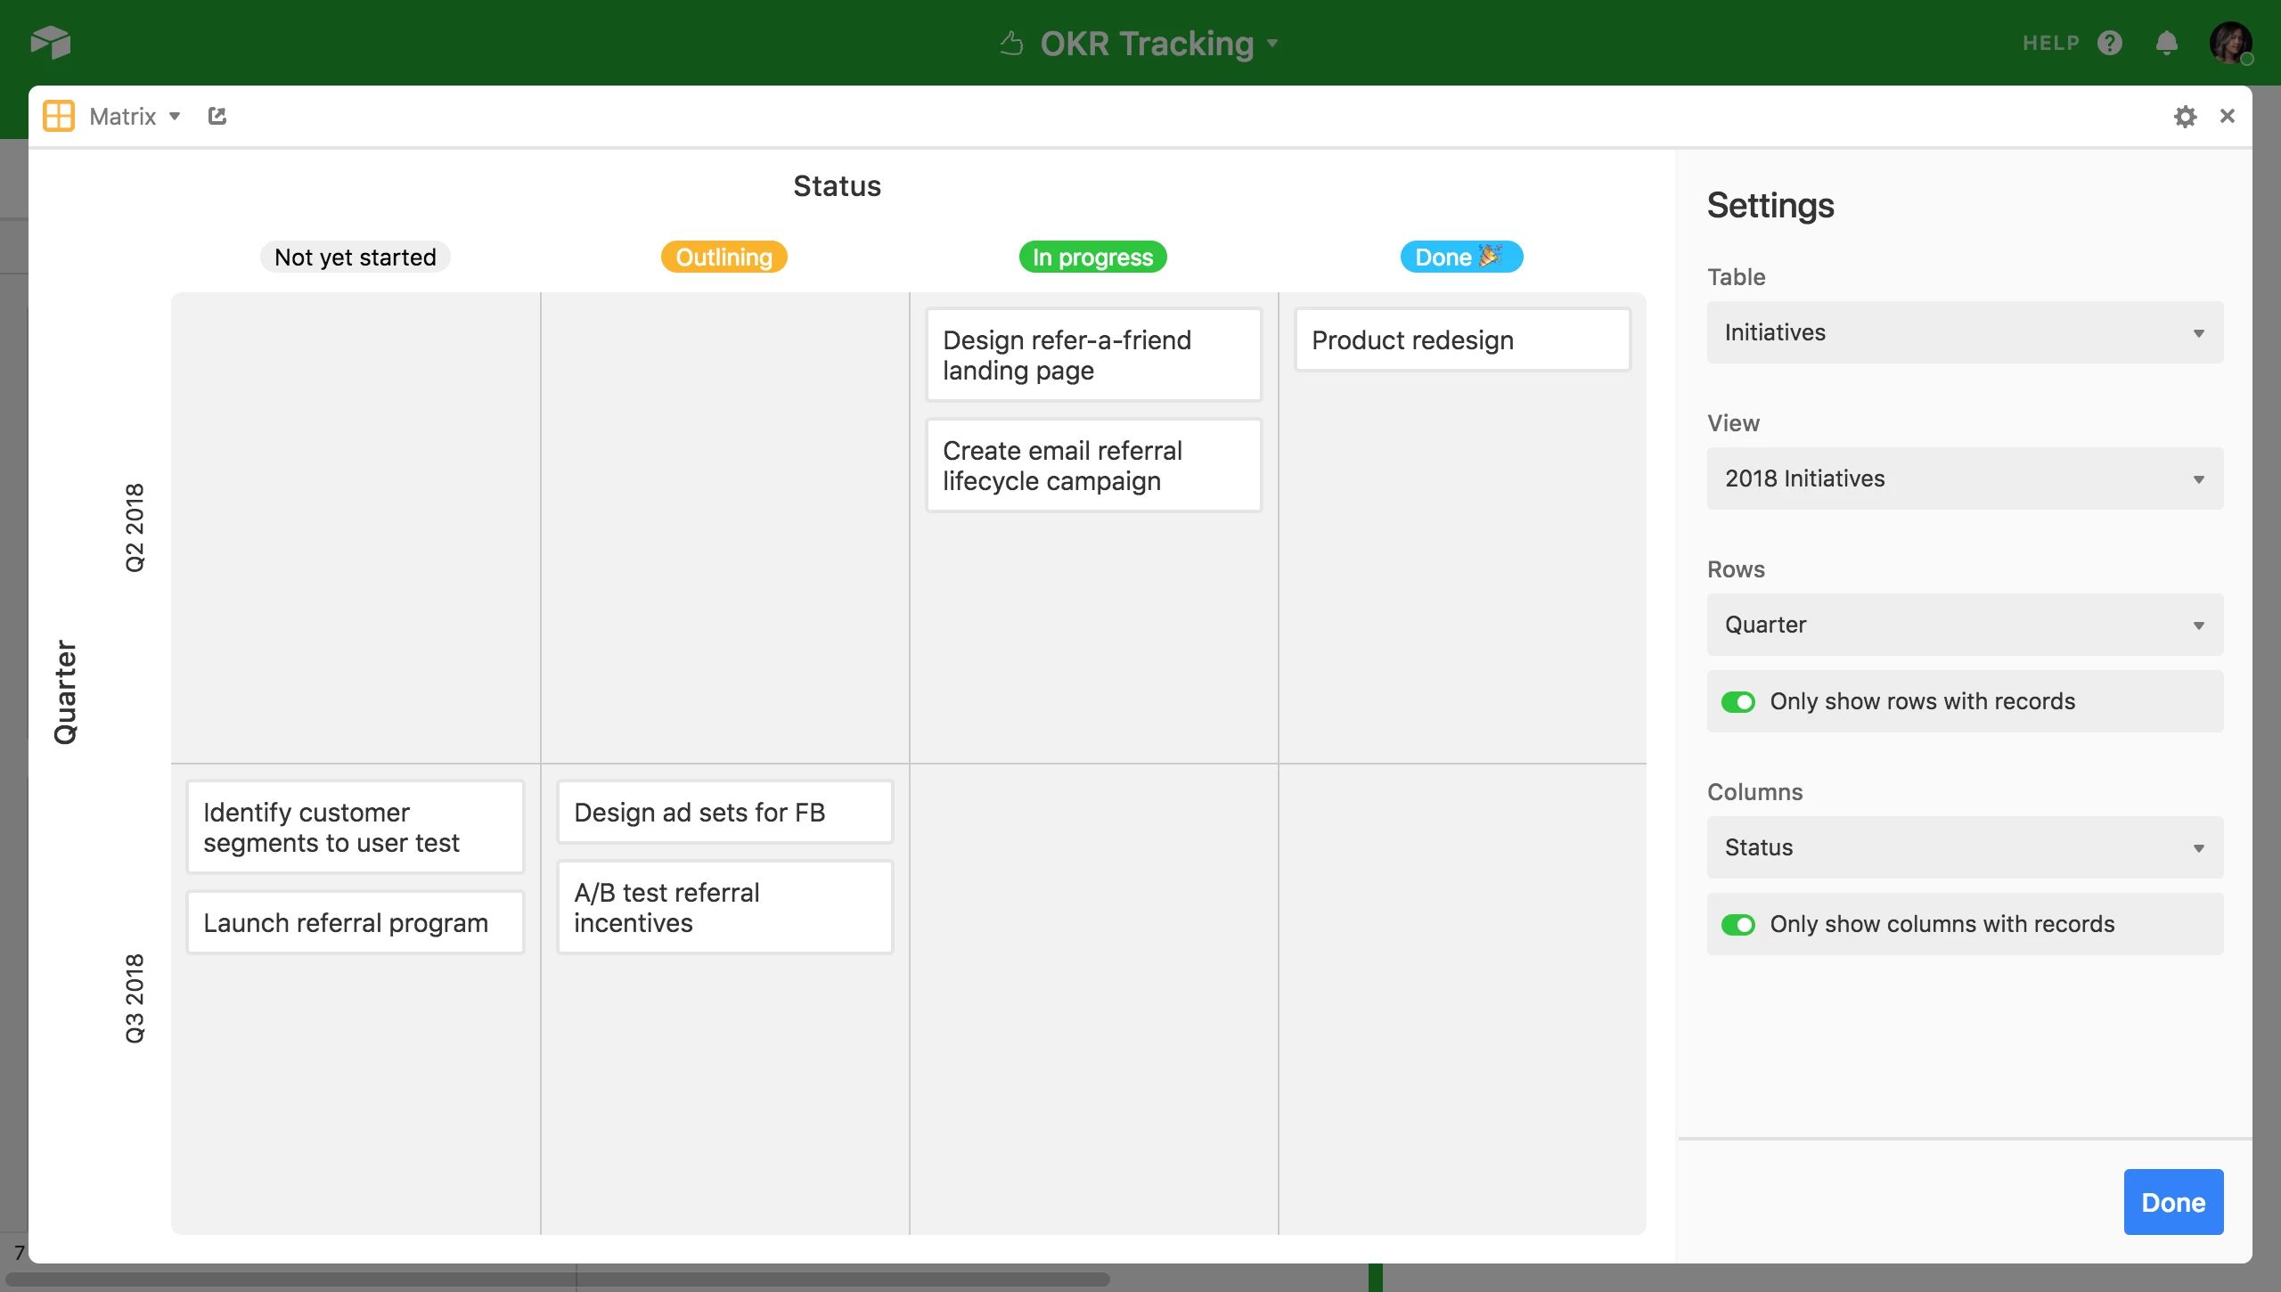Click the Status column axis heading
This screenshot has height=1292, width=2281.
837,185
